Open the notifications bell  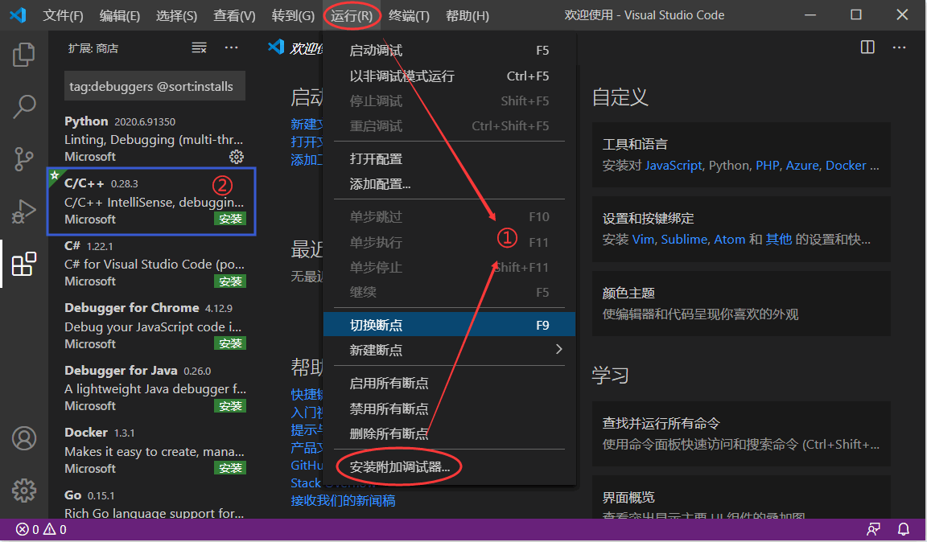903,529
